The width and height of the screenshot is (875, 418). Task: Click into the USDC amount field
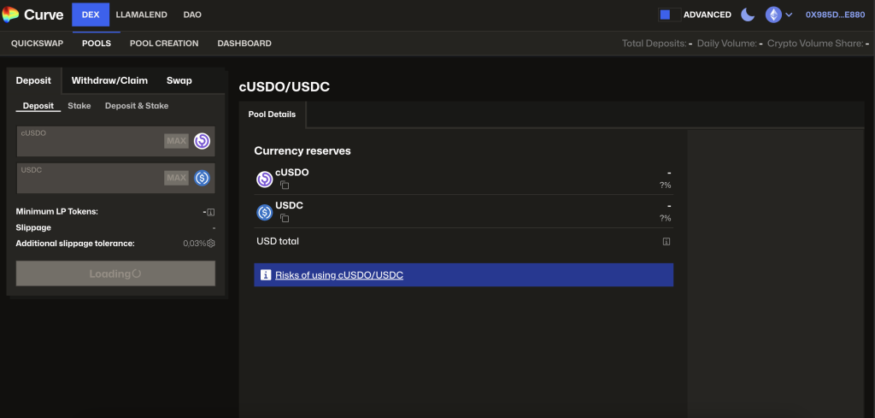[90, 179]
